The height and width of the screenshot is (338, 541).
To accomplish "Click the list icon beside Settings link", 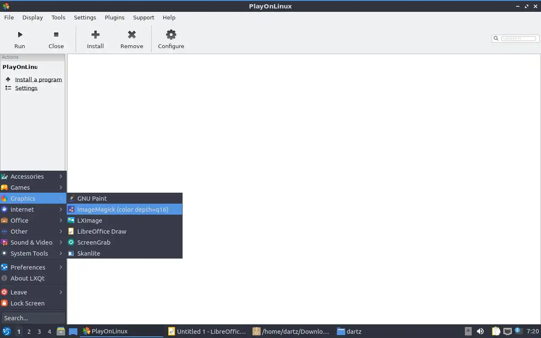I will tap(8, 88).
